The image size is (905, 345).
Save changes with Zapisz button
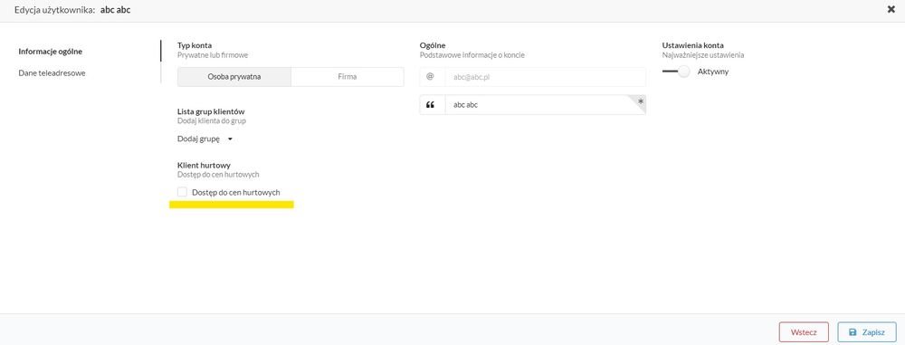867,332
